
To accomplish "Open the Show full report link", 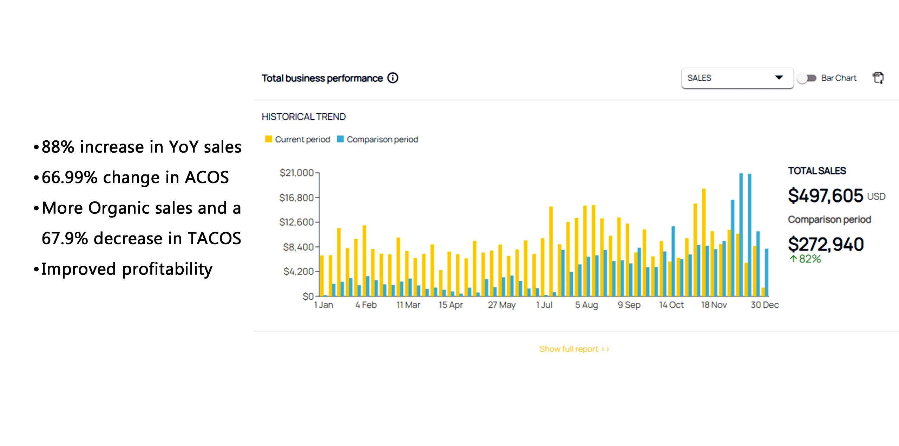I will (574, 349).
